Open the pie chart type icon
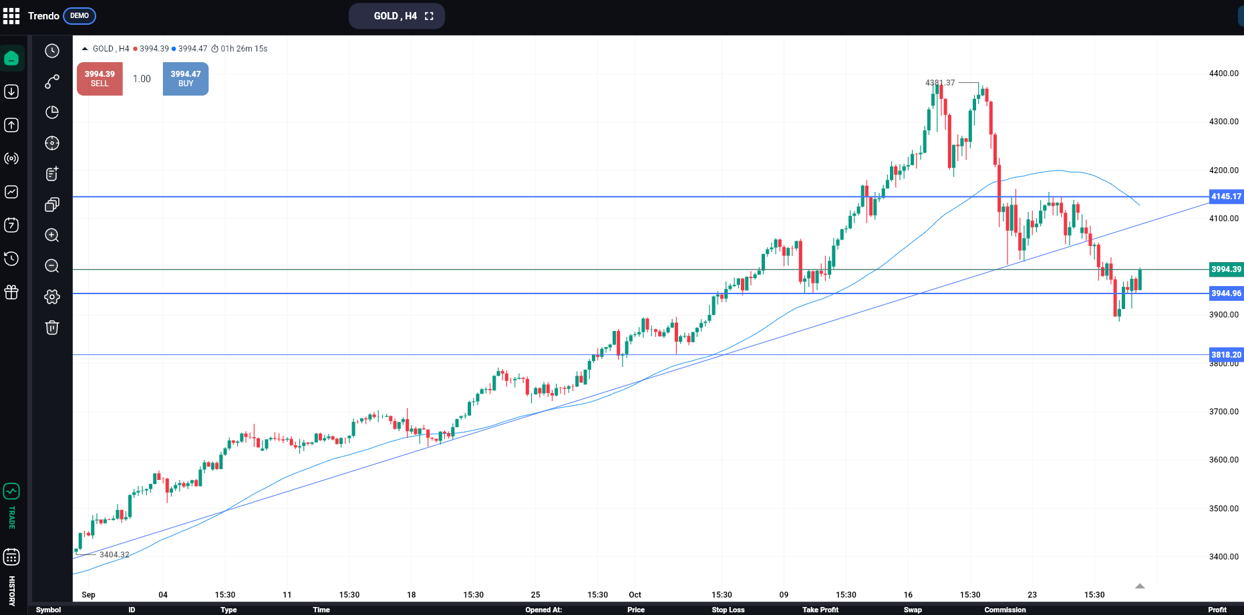Screen dimensions: 1244x615 52,112
